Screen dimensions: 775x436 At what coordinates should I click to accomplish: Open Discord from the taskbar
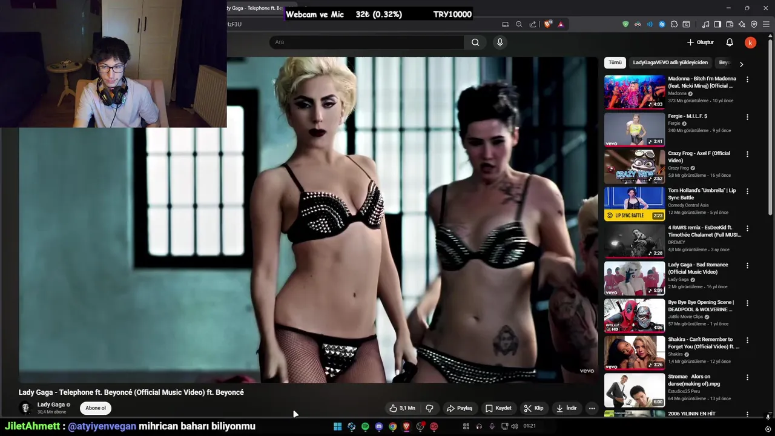coord(379,426)
